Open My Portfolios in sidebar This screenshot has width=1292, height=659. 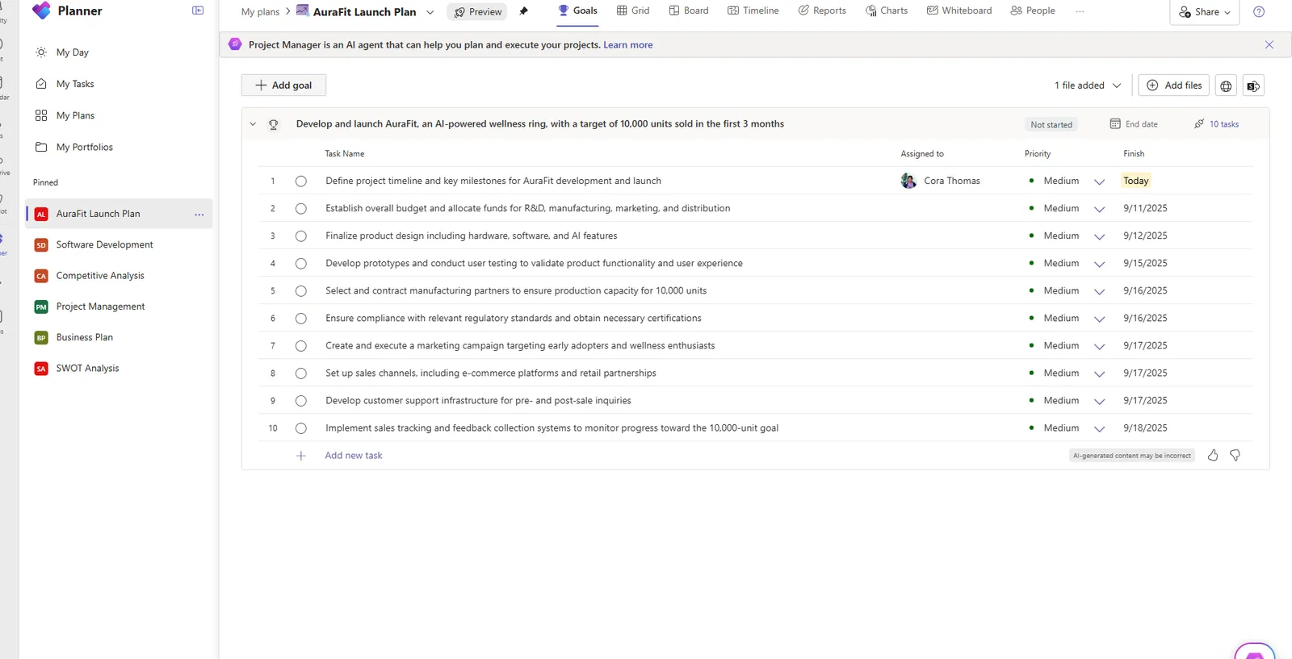(85, 147)
